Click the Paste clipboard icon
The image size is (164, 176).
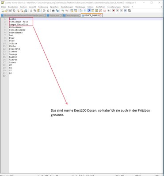[39, 11]
